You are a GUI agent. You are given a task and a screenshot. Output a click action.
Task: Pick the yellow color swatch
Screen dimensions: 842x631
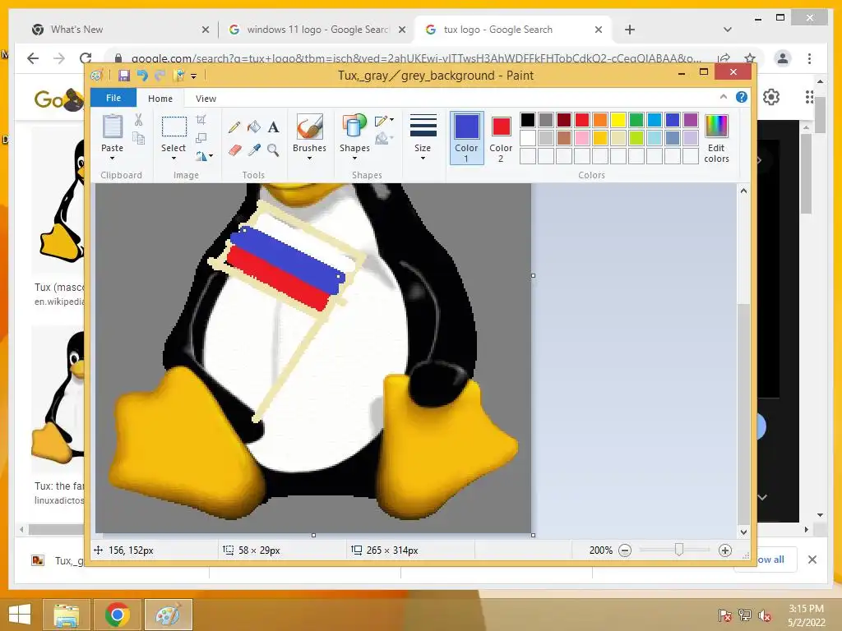click(618, 120)
